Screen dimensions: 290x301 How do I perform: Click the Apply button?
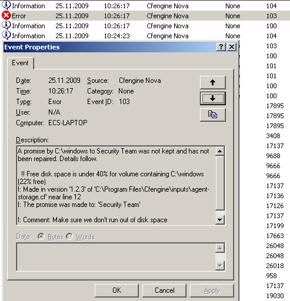[x=212, y=290]
